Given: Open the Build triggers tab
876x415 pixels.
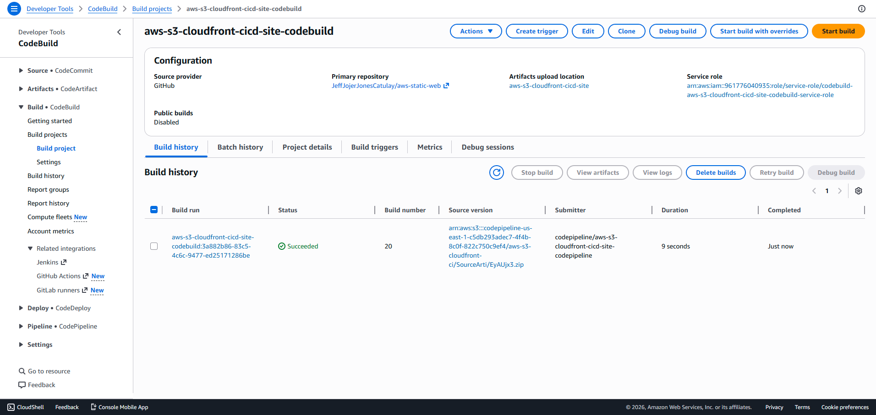Looking at the screenshot, I should 374,147.
